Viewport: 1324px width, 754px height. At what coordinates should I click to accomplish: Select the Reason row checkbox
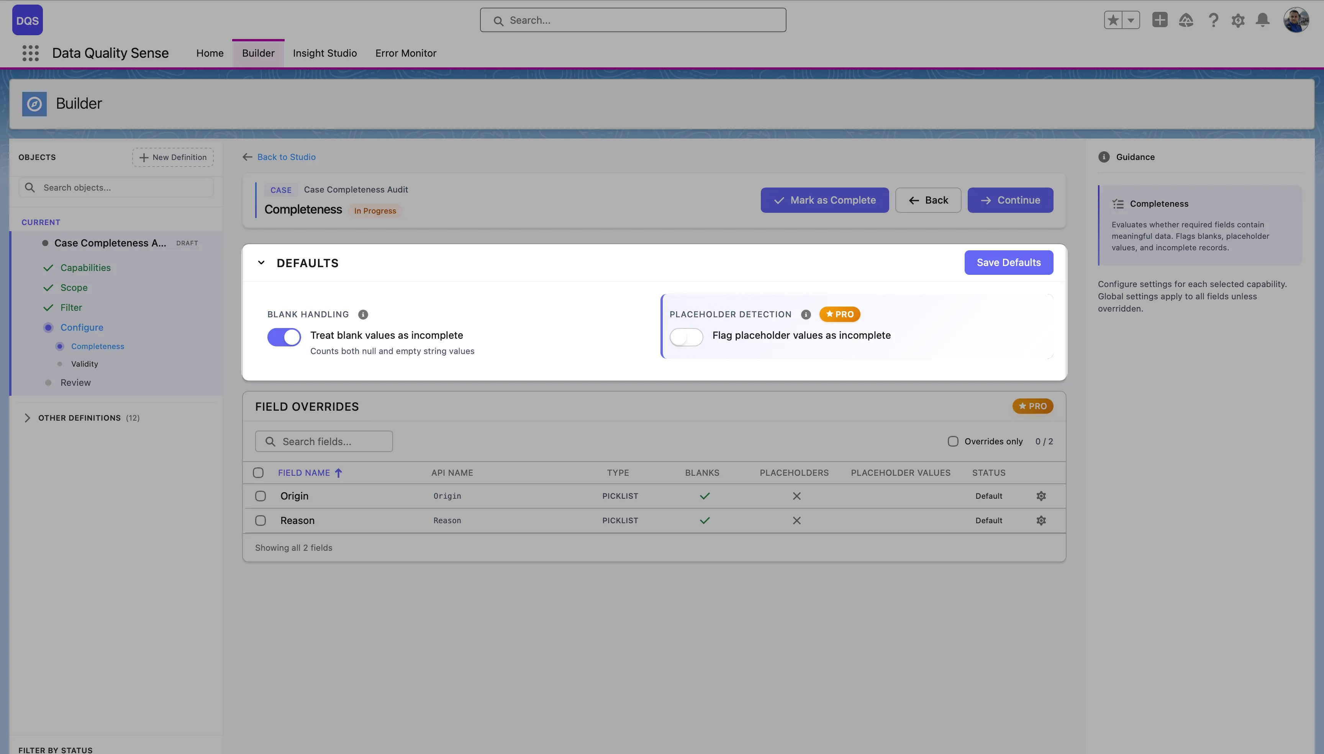(260, 520)
